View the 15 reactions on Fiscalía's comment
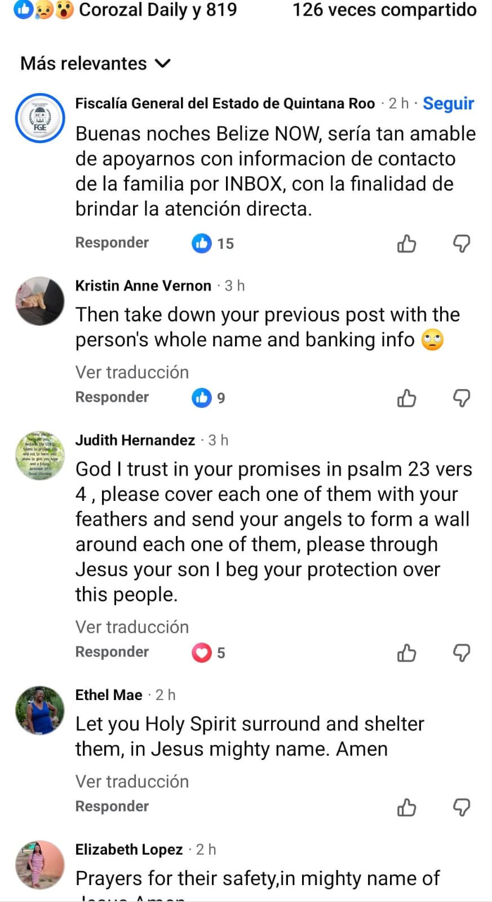This screenshot has height=902, width=492. point(213,244)
